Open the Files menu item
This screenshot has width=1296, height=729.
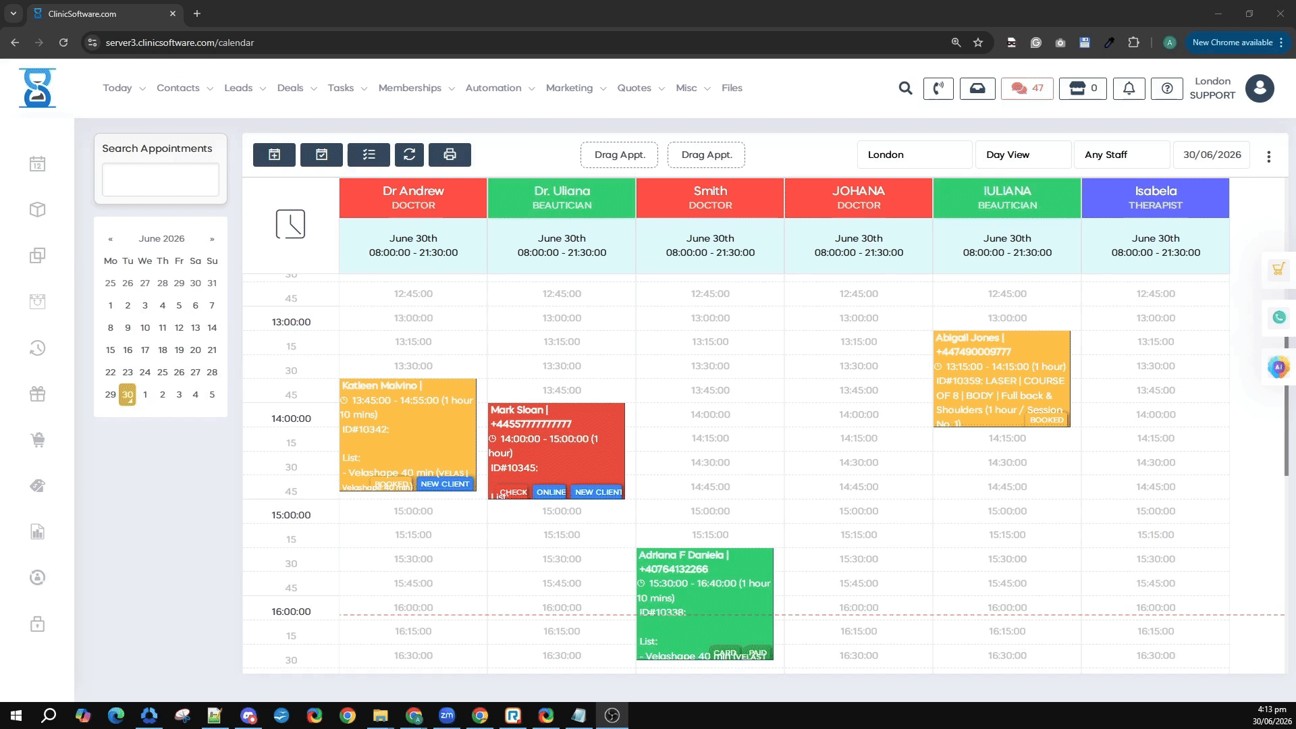coord(732,88)
